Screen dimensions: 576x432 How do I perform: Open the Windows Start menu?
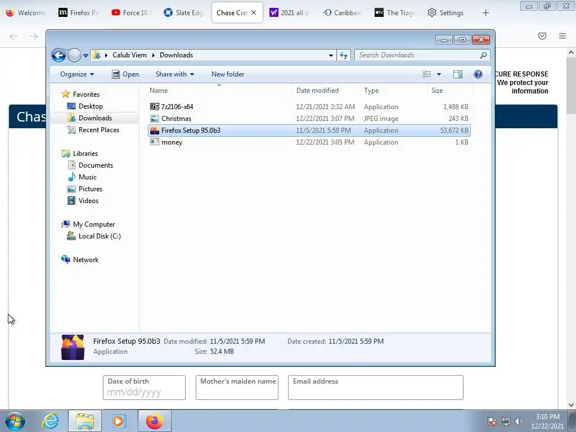tap(15, 421)
